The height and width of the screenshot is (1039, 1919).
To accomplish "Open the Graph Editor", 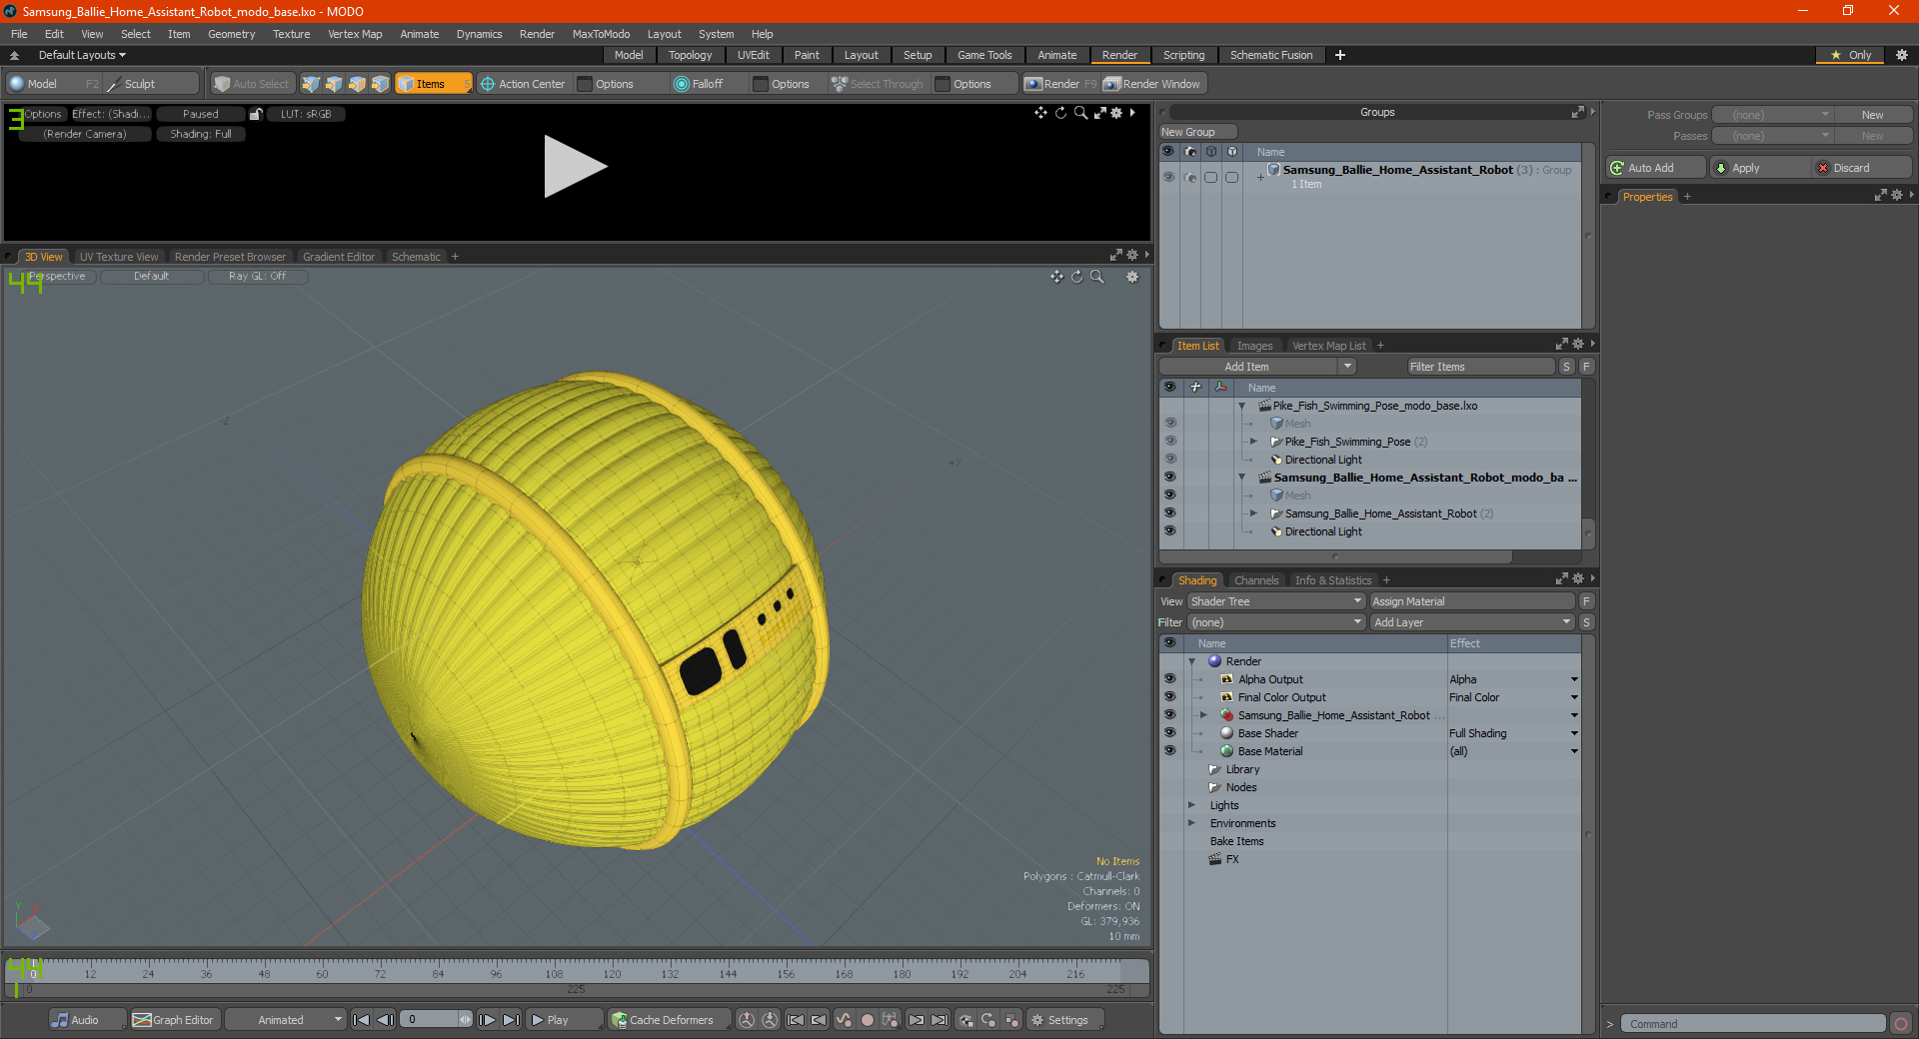I will point(173,1020).
